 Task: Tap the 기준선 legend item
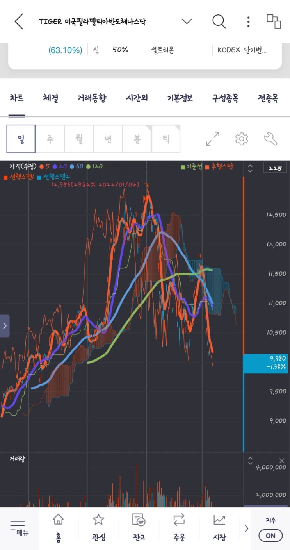191,166
